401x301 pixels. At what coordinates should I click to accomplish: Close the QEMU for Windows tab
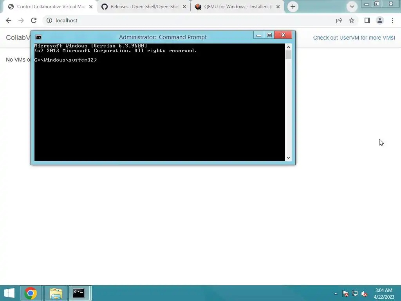click(278, 7)
